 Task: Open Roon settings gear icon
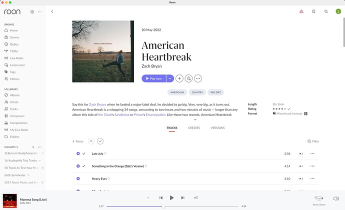(32, 12)
